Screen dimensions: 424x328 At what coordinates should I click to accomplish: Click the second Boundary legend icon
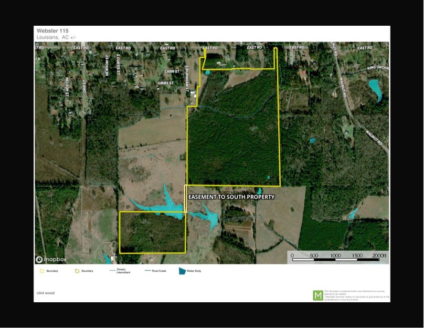point(77,271)
